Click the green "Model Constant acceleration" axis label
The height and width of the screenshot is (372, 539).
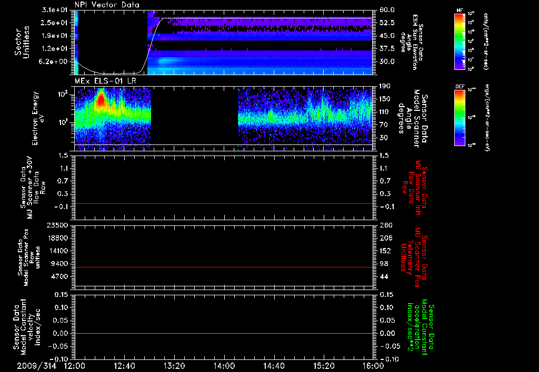(421, 327)
